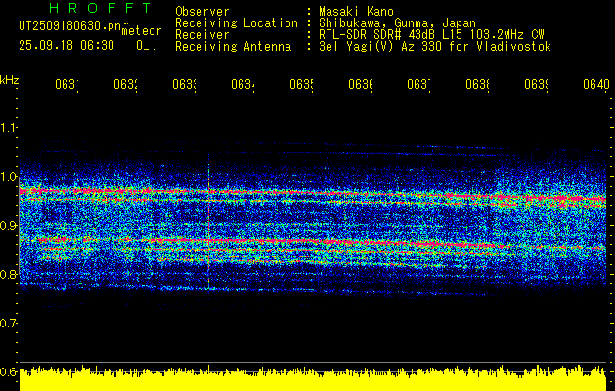This screenshot has width=615, height=391.
Task: Click the 0631 time axis label
Action: pyautogui.click(x=66, y=84)
